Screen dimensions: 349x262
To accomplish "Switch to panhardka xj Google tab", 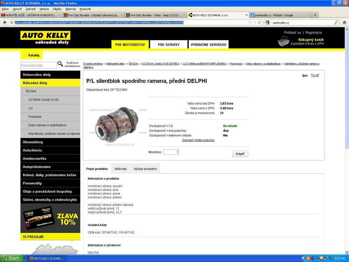I will (x=280, y=15).
